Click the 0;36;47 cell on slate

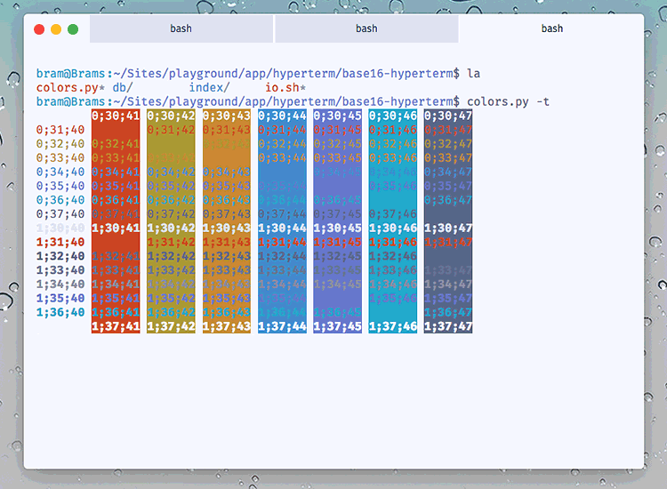[x=448, y=200]
